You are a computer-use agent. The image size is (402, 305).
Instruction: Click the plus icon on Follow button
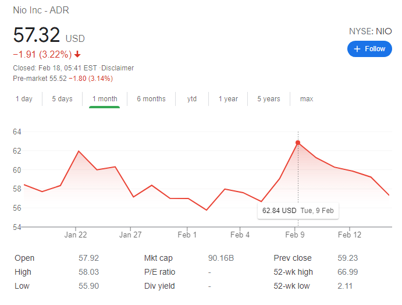(x=357, y=49)
